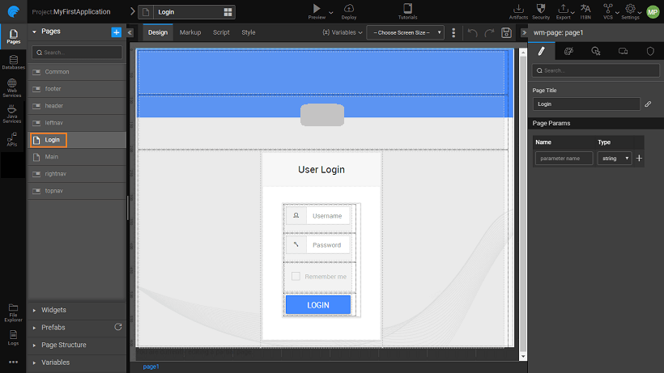This screenshot has height=373, width=664.
Task: Switch to the Script tab
Action: [221, 32]
